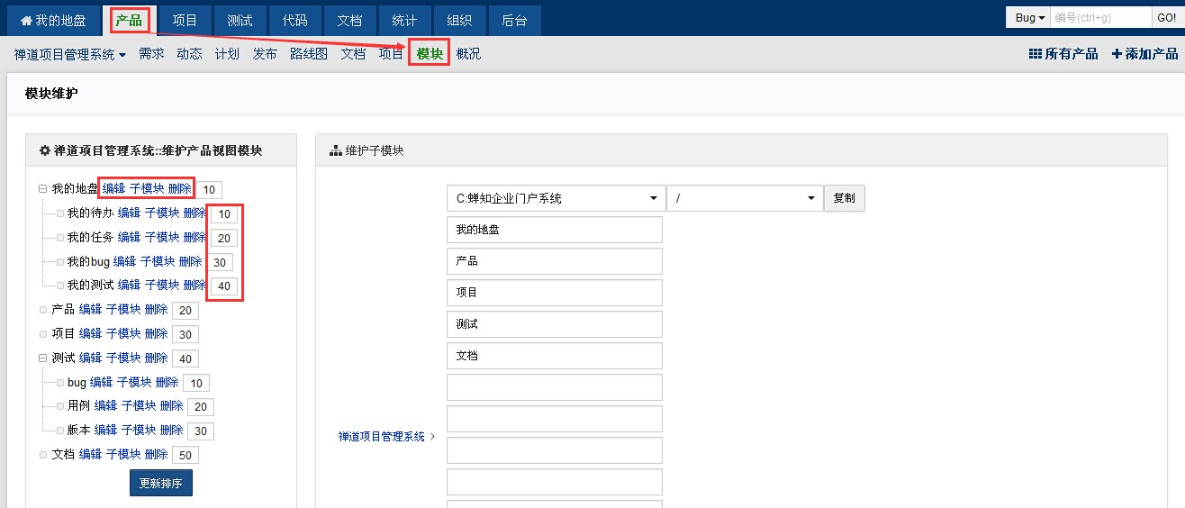This screenshot has width=1185, height=508.
Task: Click the 添加产品 plus link
Action: click(1144, 54)
